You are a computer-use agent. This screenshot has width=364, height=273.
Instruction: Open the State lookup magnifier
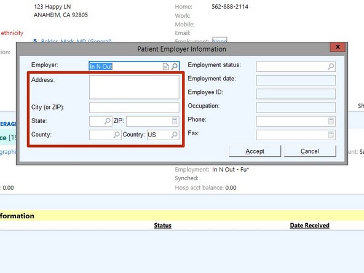pos(107,121)
